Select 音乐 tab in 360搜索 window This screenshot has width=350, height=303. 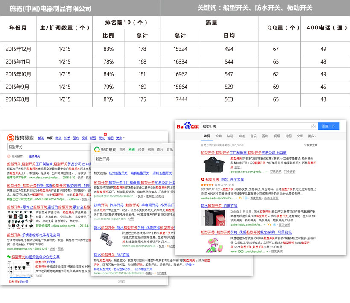pyautogui.click(x=170, y=149)
